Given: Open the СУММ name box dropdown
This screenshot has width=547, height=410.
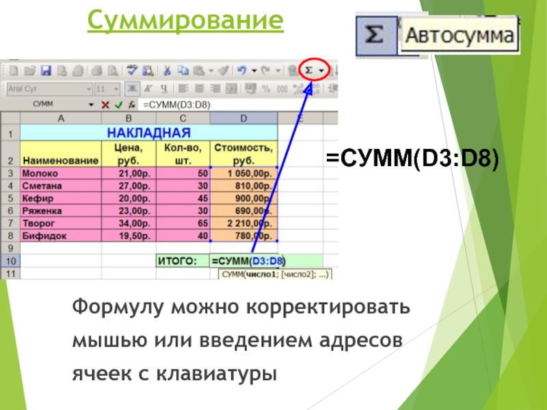Looking at the screenshot, I should 91,105.
